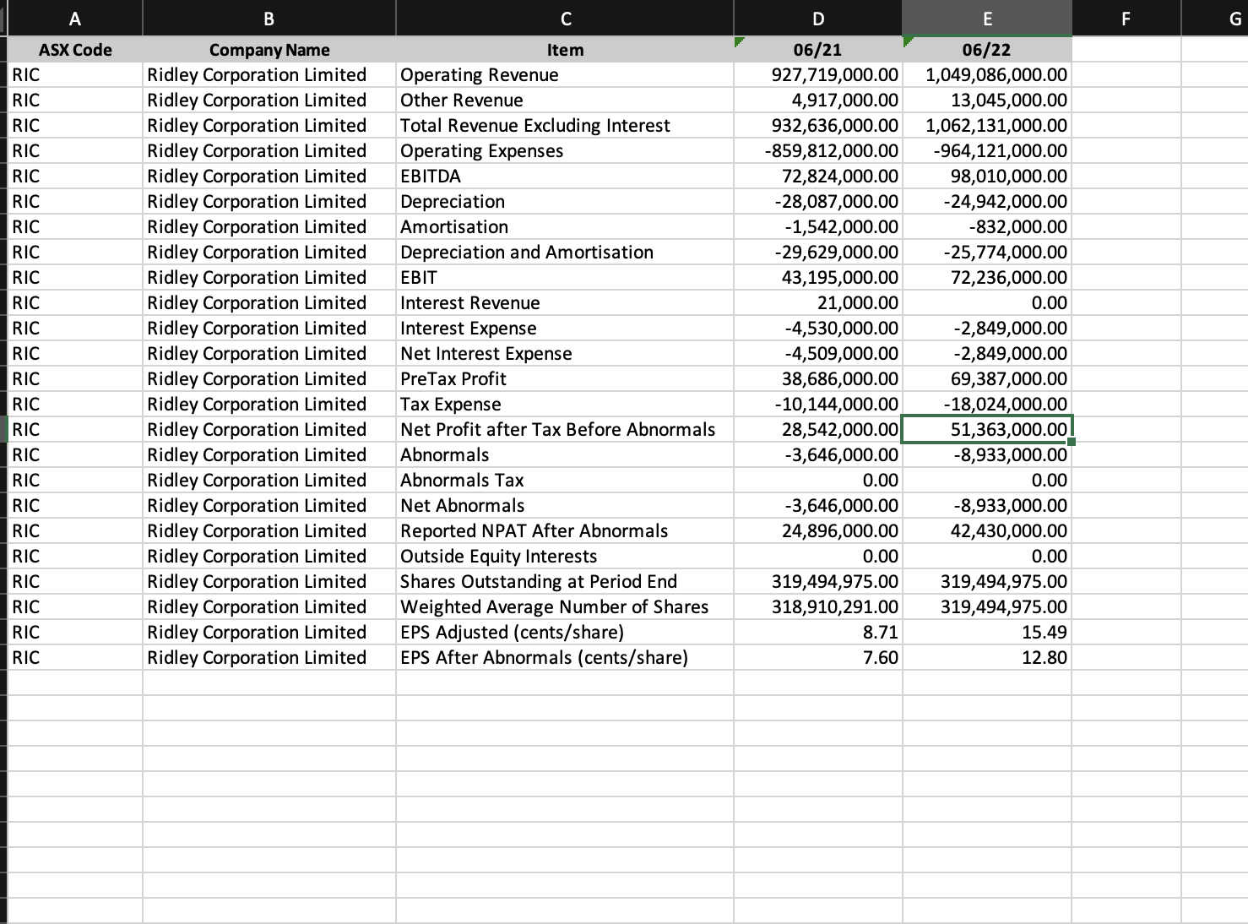Select column D by its header

tap(818, 19)
